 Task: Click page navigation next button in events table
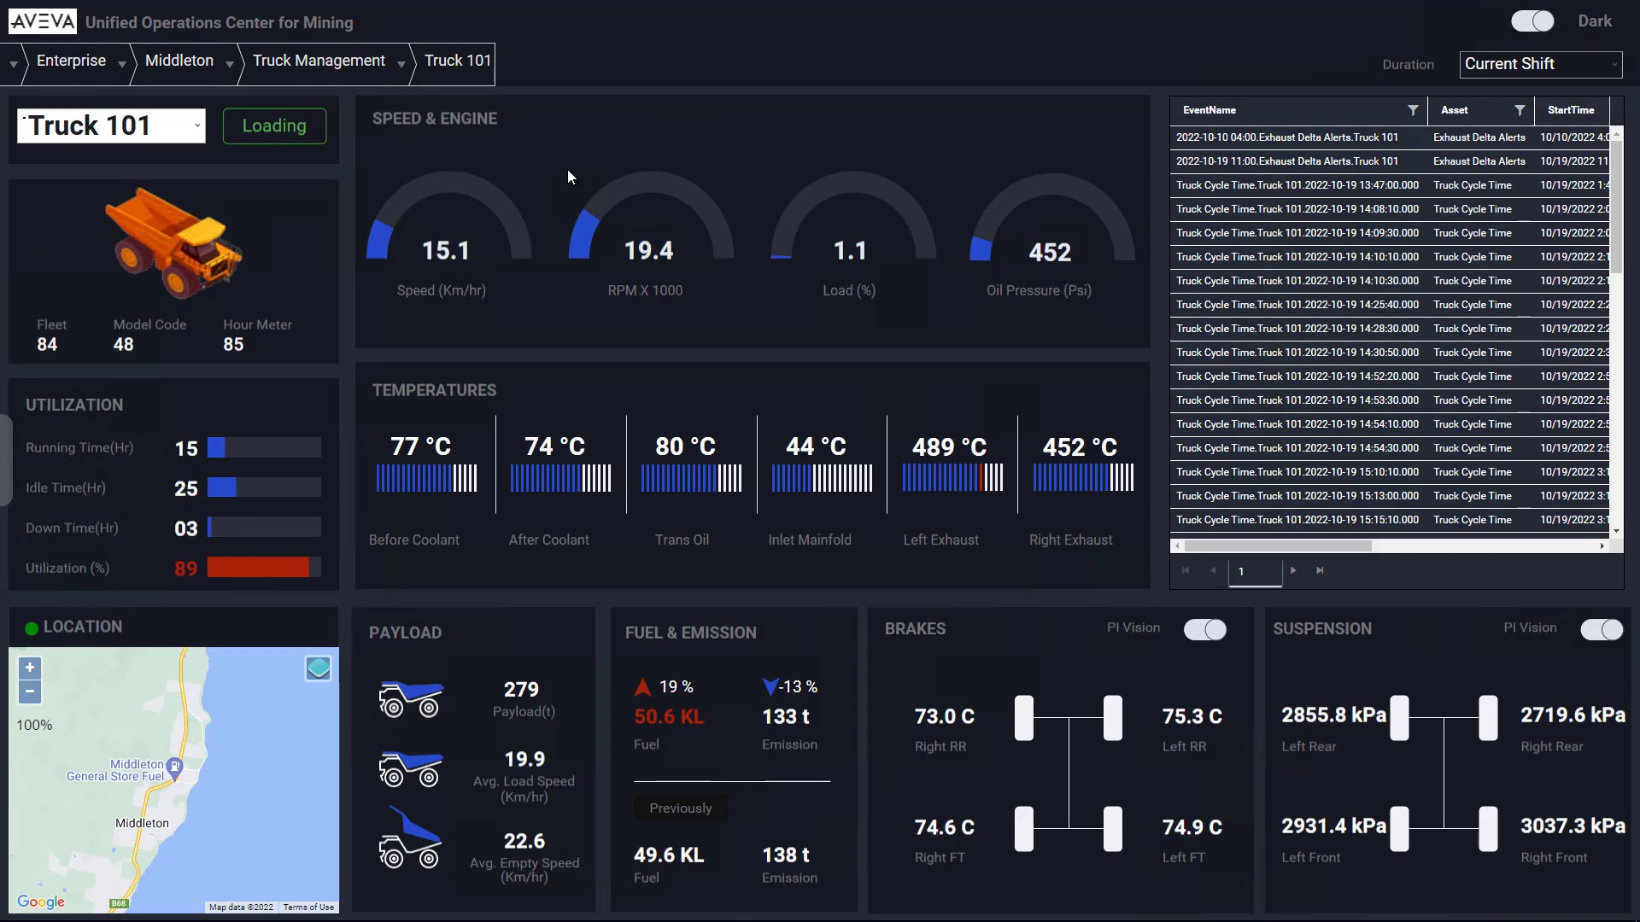pos(1293,571)
